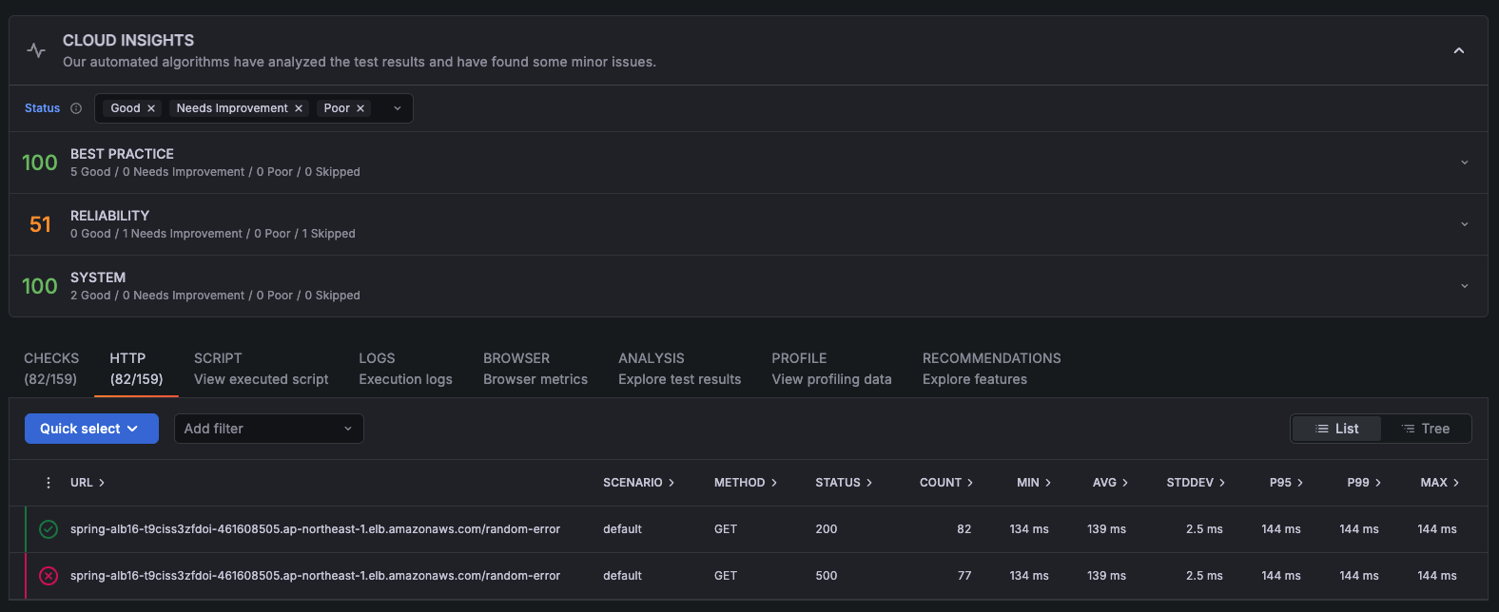Switch to the Checks tab

tap(51, 369)
